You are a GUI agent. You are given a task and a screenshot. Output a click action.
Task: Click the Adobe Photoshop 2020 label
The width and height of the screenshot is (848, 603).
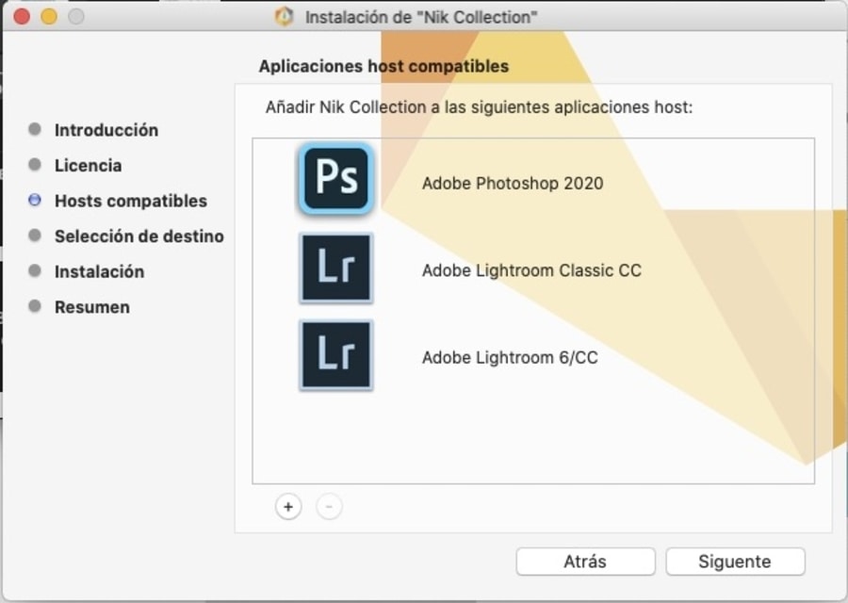pyautogui.click(x=513, y=183)
